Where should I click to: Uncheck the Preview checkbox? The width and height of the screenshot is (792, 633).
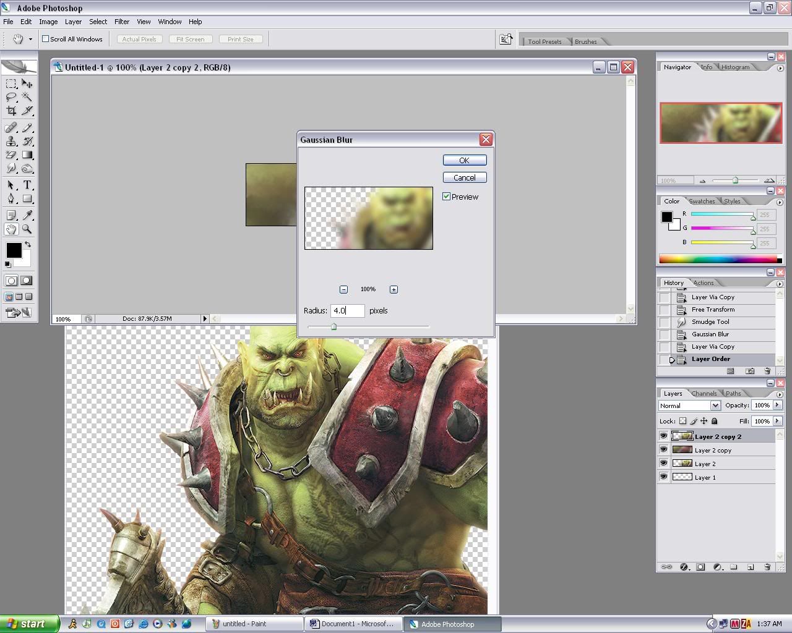446,197
